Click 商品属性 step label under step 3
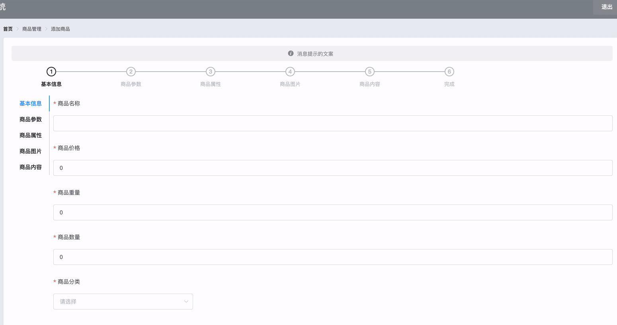Image resolution: width=617 pixels, height=325 pixels. pyautogui.click(x=211, y=84)
